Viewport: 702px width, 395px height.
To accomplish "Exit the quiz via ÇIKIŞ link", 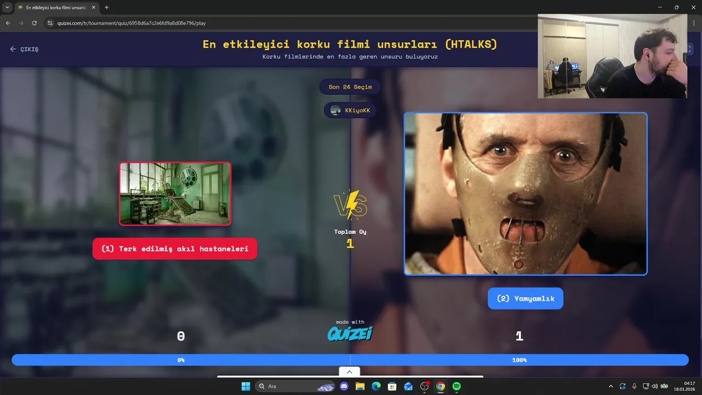I will tap(24, 49).
